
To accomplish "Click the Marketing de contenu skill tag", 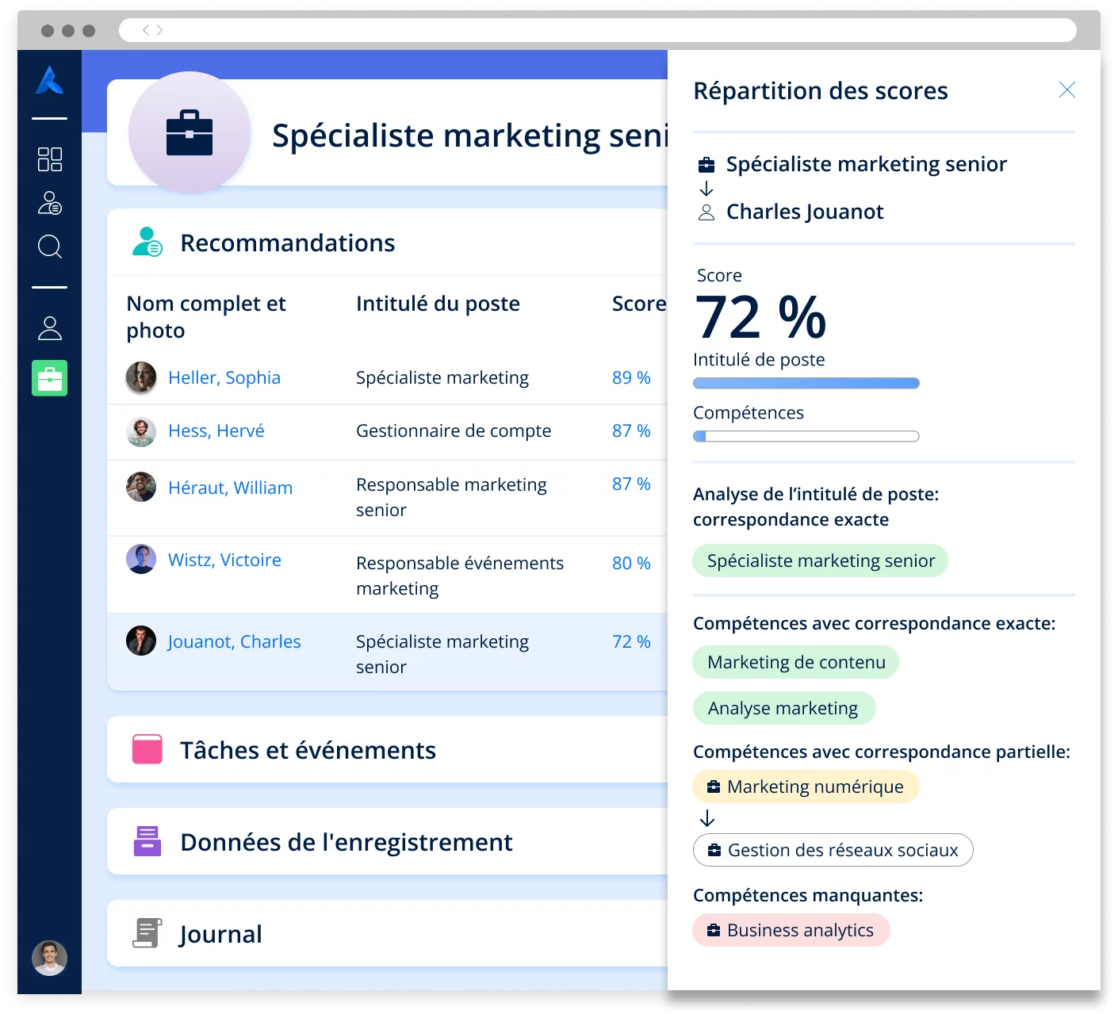I will [x=795, y=662].
